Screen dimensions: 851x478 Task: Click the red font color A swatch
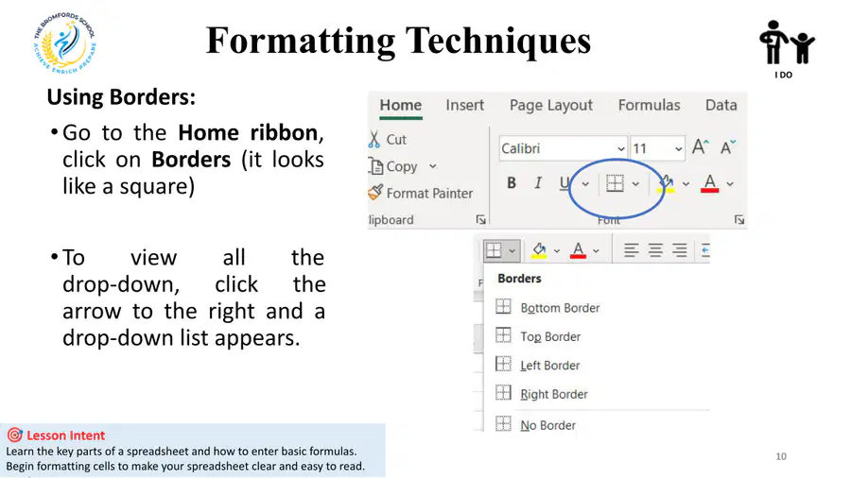(709, 183)
